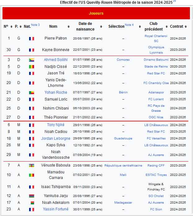Image resolution: width=193 pixels, height=216 pixels.
Task: Click the name Kayne Bonnevie
Action: pyautogui.click(x=56, y=49)
